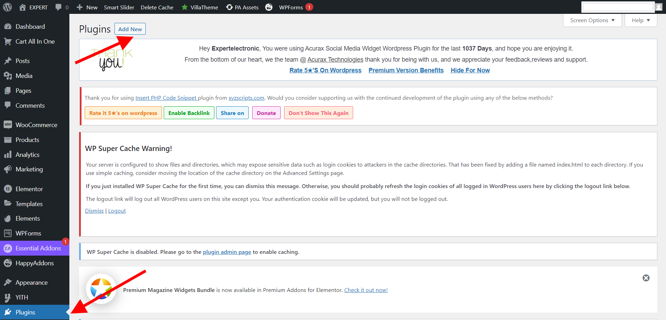Click the Posts pushpin icon
666x320 pixels.
[x=8, y=61]
